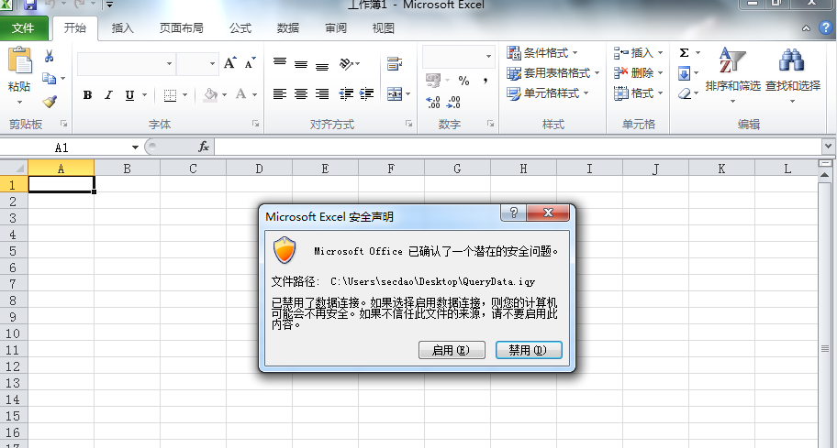Click the Merge and Center icon
Viewport: 837px width, 448px height.
395,94
